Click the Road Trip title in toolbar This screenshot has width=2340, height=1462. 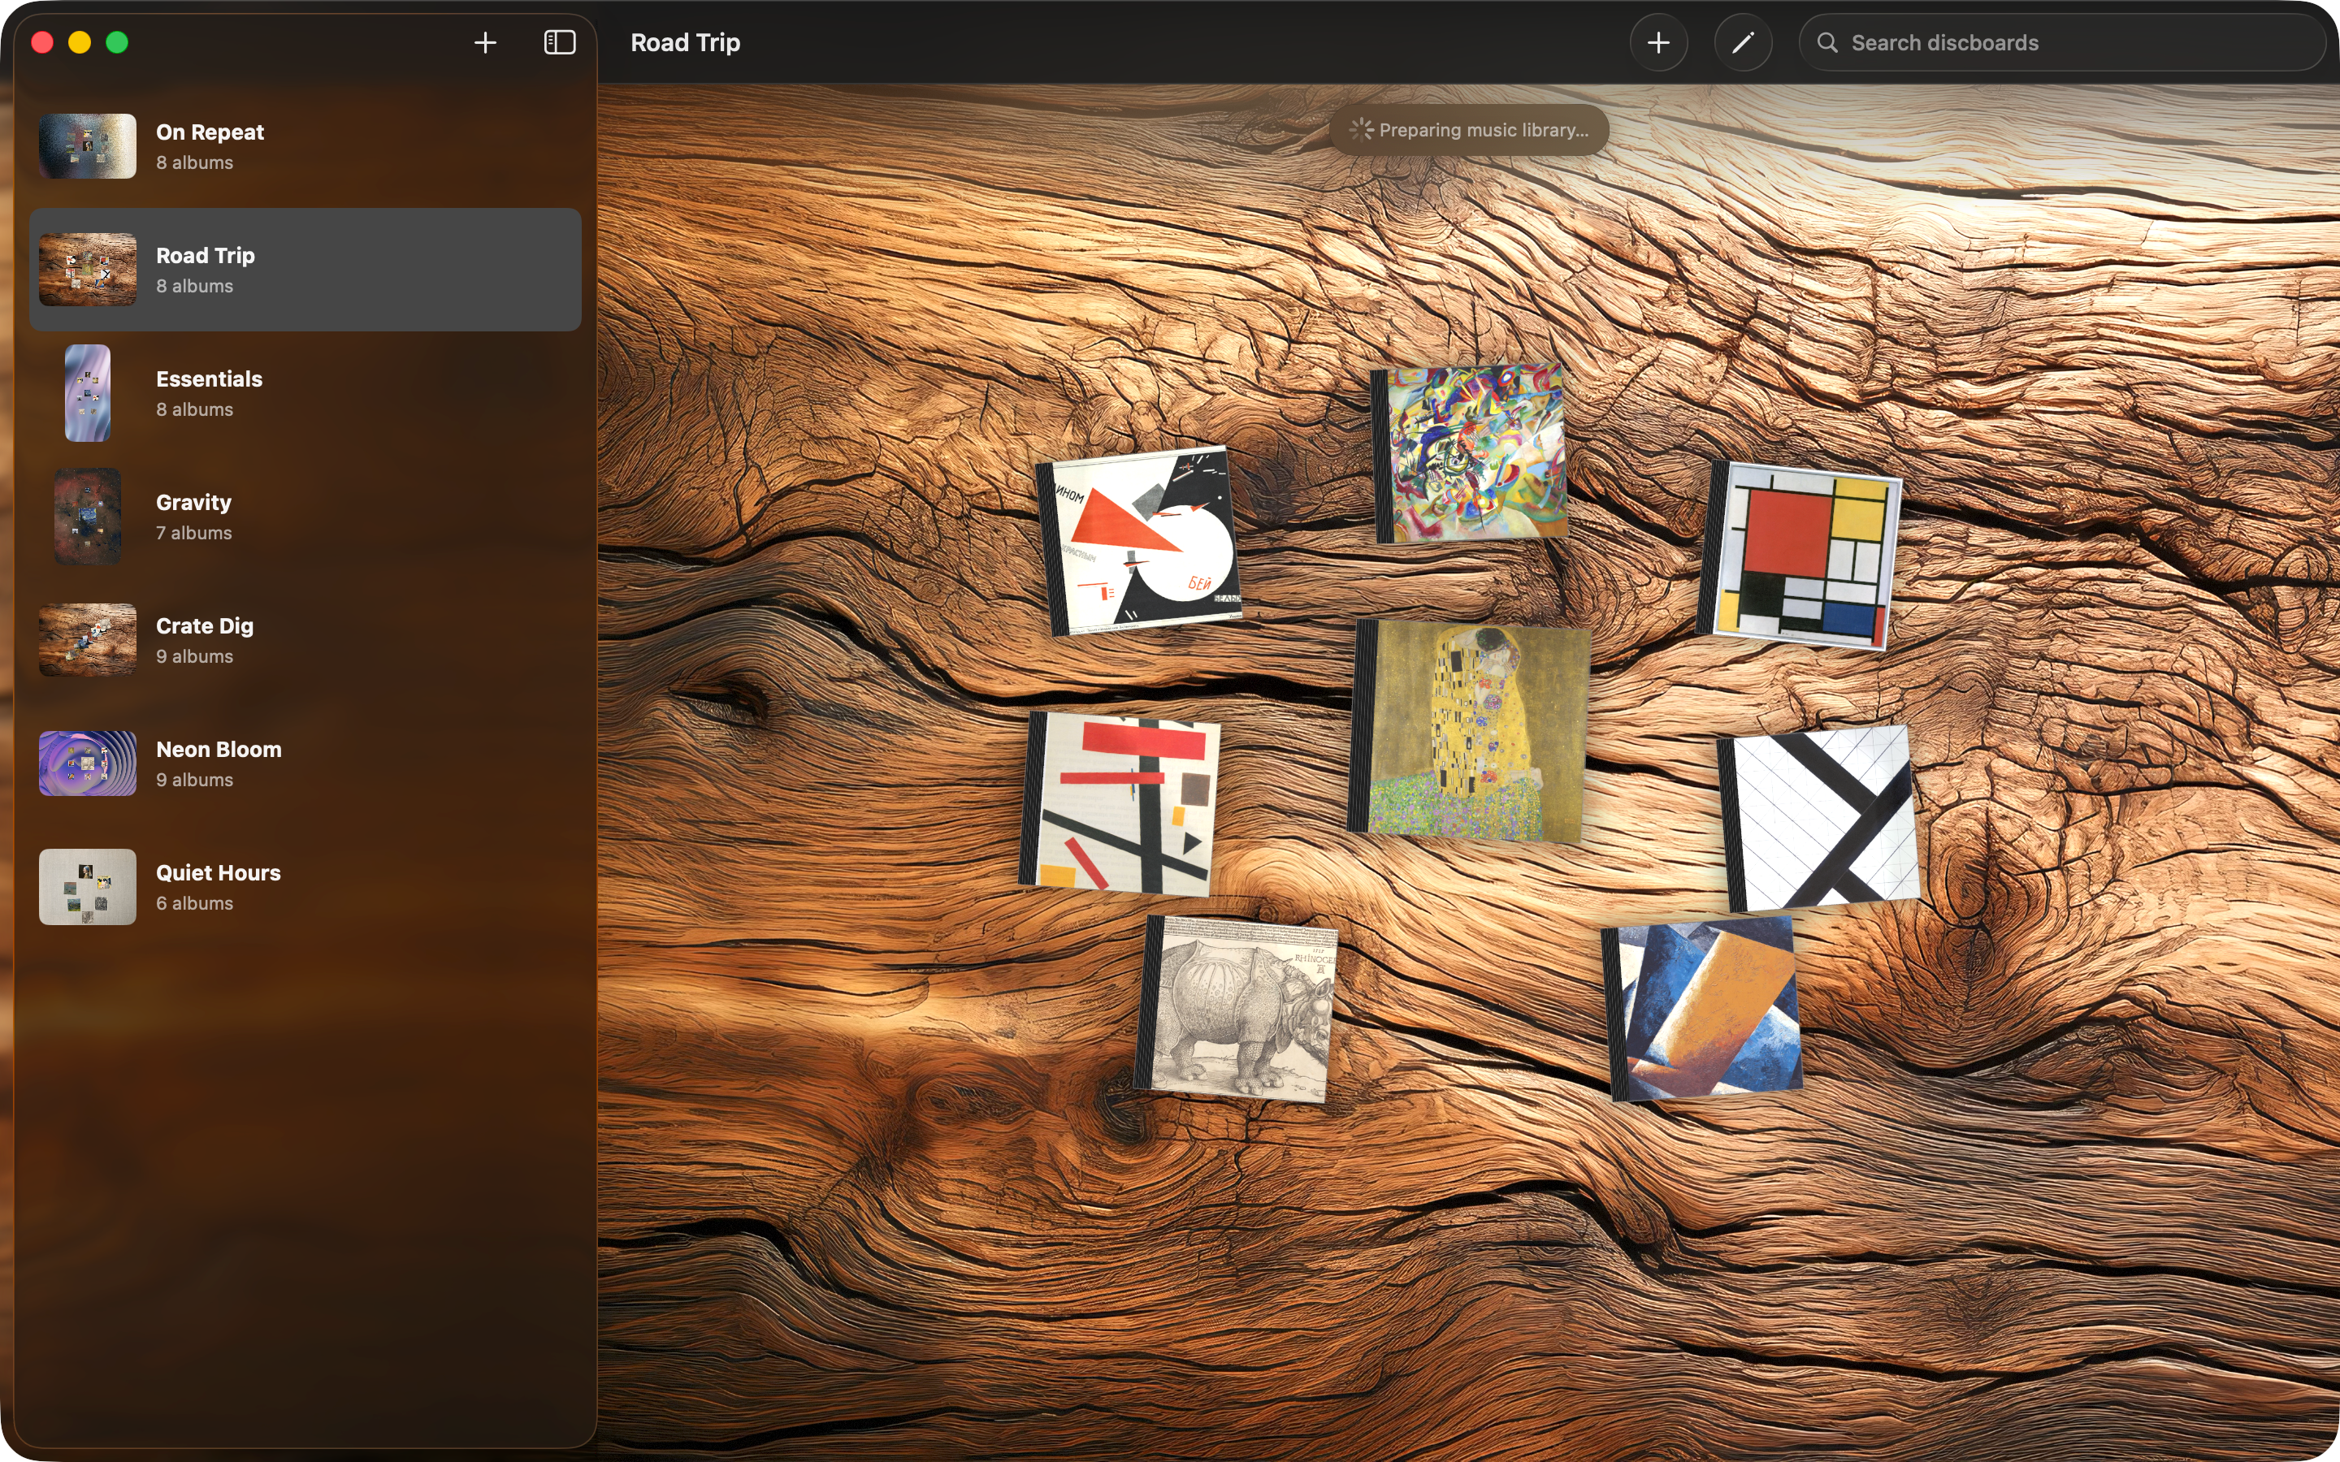(686, 42)
